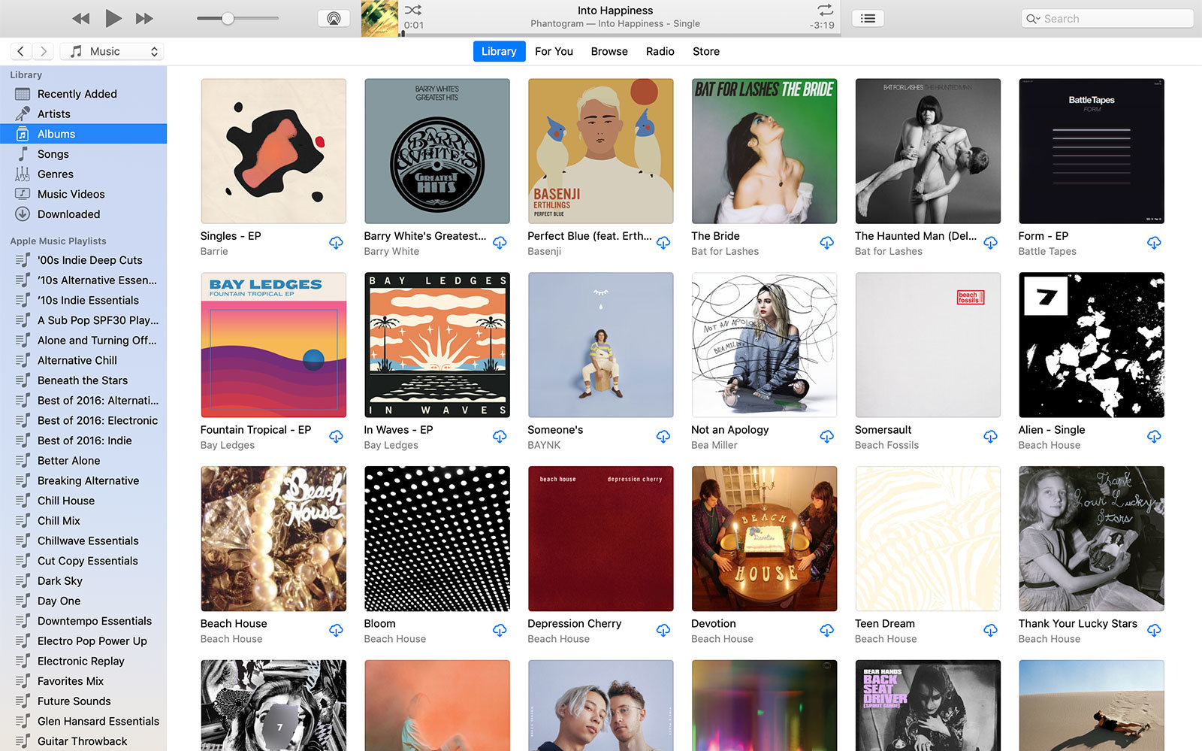Download "Bloom" by Beach House
Image resolution: width=1202 pixels, height=751 pixels.
(500, 631)
